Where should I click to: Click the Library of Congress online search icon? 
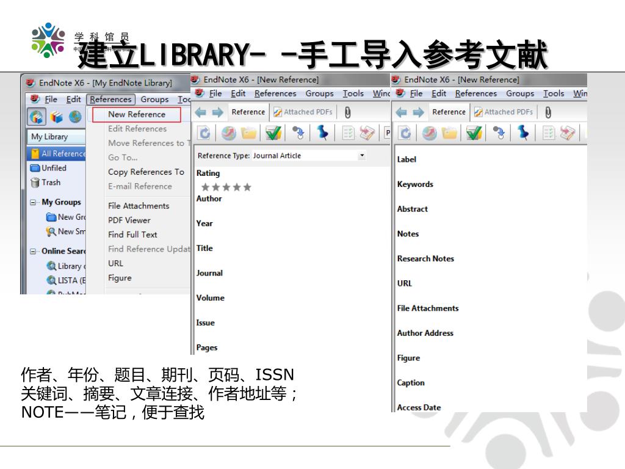(x=51, y=266)
